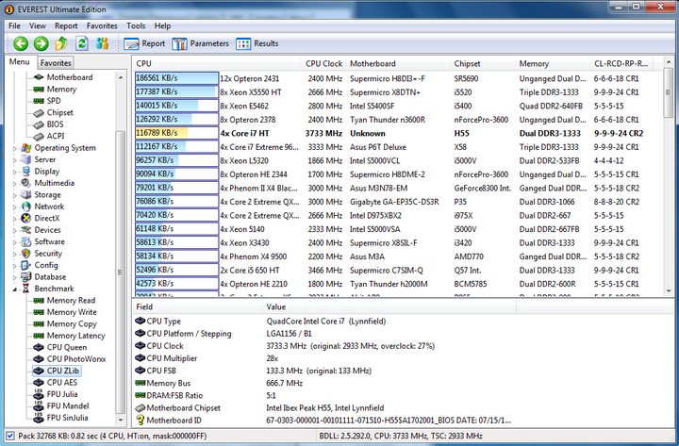The height and width of the screenshot is (446, 679).
Task: Select Memory Latency benchmark
Action: pyautogui.click(x=75, y=336)
